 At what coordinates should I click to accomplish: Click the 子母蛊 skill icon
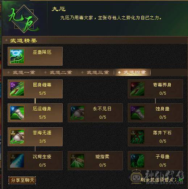[137, 161]
